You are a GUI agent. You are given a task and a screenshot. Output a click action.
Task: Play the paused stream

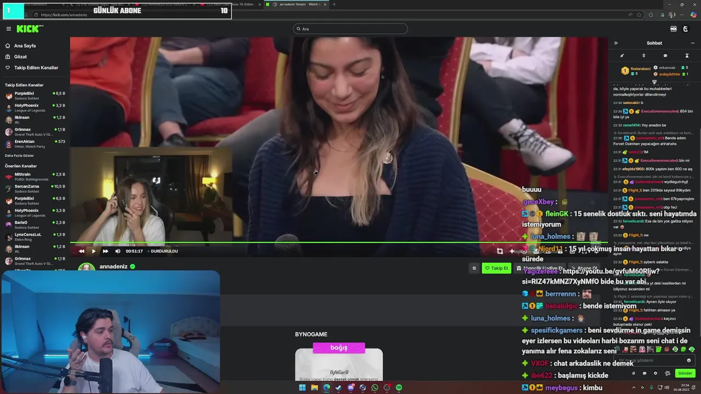coord(94,251)
